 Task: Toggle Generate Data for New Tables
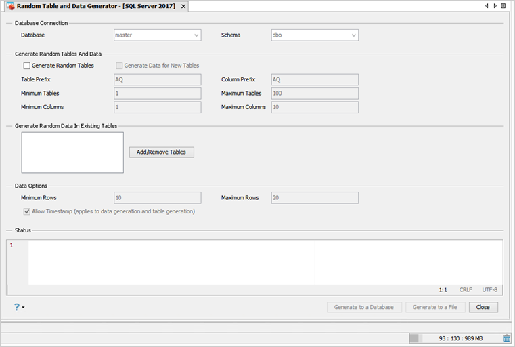[x=119, y=66]
